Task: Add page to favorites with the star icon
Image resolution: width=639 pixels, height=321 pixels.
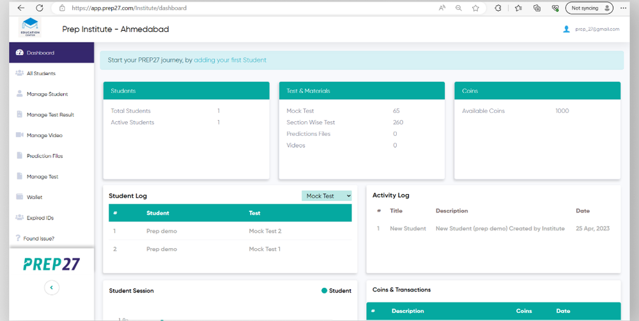Action: click(475, 8)
